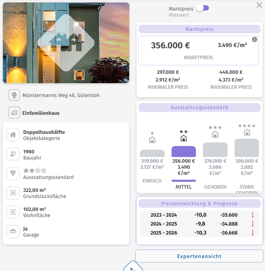Click the Mietwert label

[x=179, y=15]
